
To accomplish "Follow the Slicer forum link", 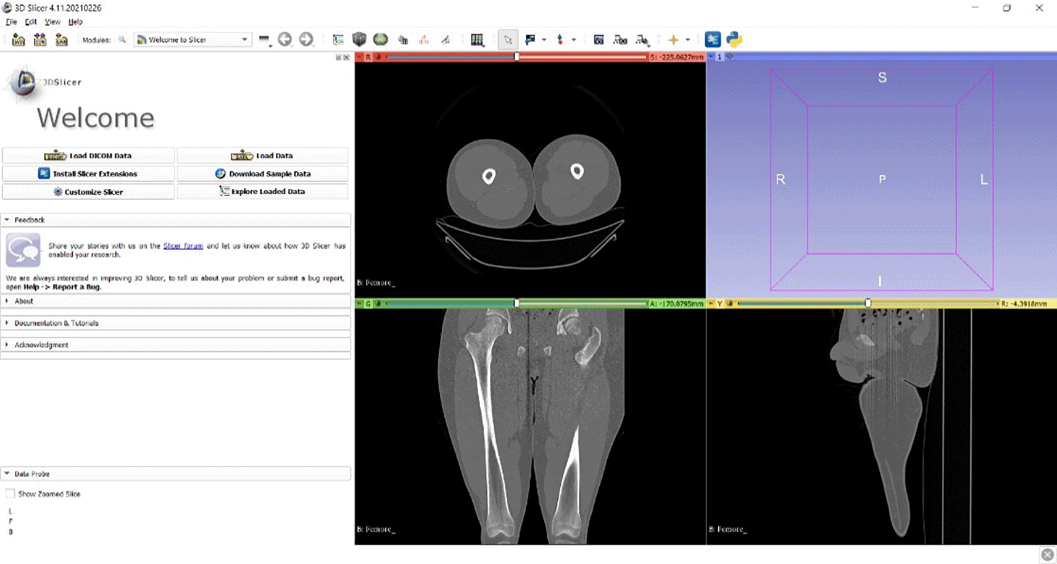I will point(183,246).
